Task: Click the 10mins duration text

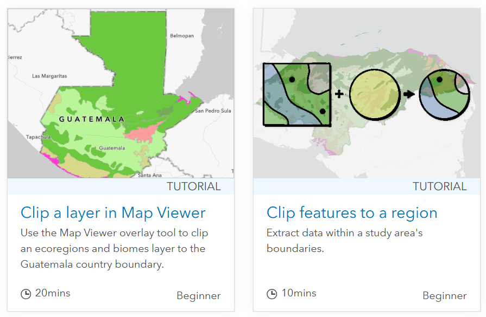Action: tap(299, 293)
